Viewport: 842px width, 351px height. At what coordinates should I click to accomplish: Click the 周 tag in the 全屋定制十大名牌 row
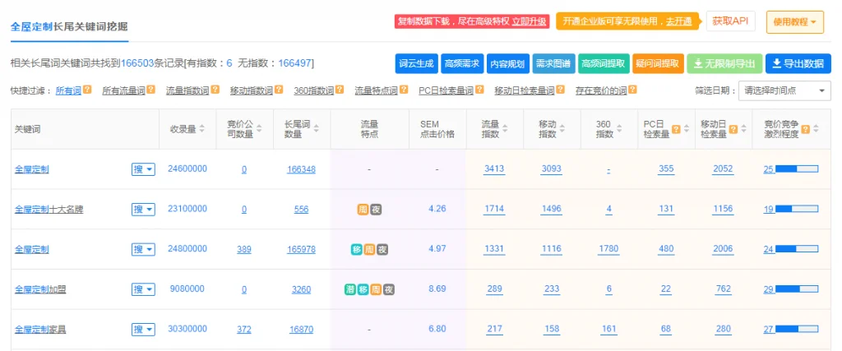tap(363, 210)
